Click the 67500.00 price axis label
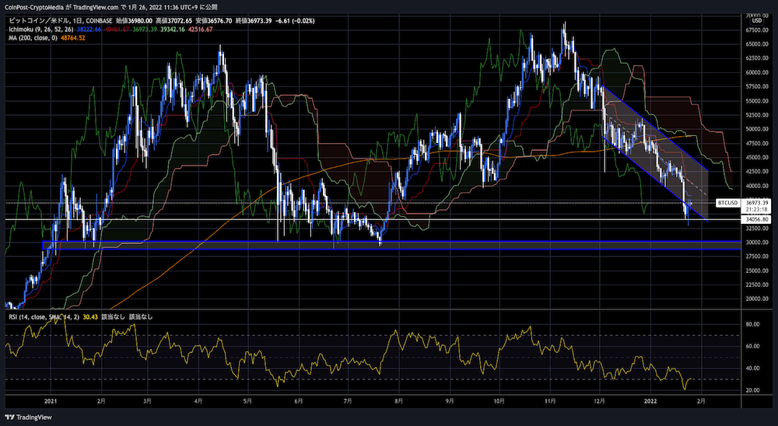Screen dimensions: 778x426 click(x=758, y=30)
